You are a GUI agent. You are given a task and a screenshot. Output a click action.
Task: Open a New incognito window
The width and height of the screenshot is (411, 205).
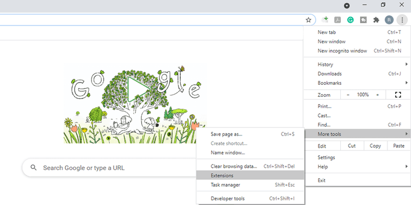coord(357,51)
